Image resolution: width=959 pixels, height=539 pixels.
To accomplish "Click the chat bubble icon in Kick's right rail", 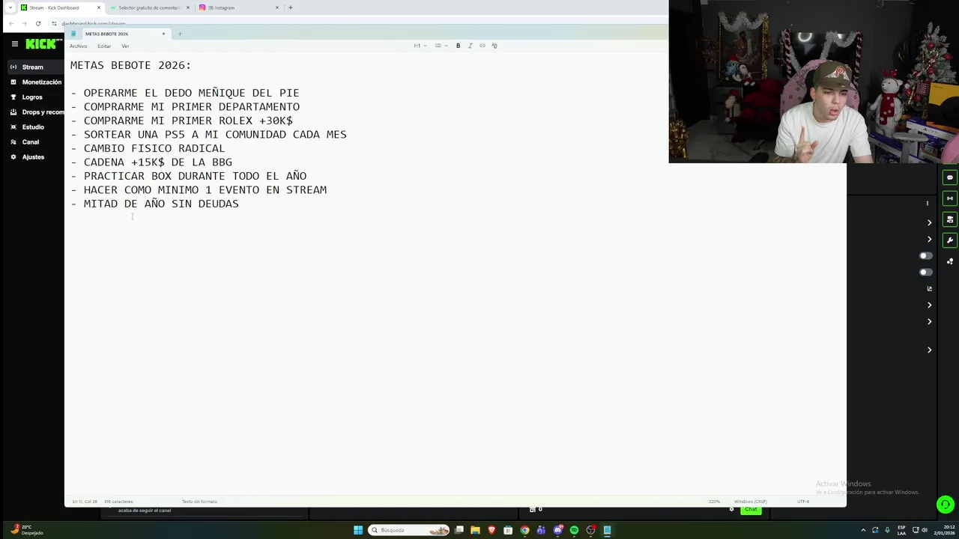I will 950,177.
